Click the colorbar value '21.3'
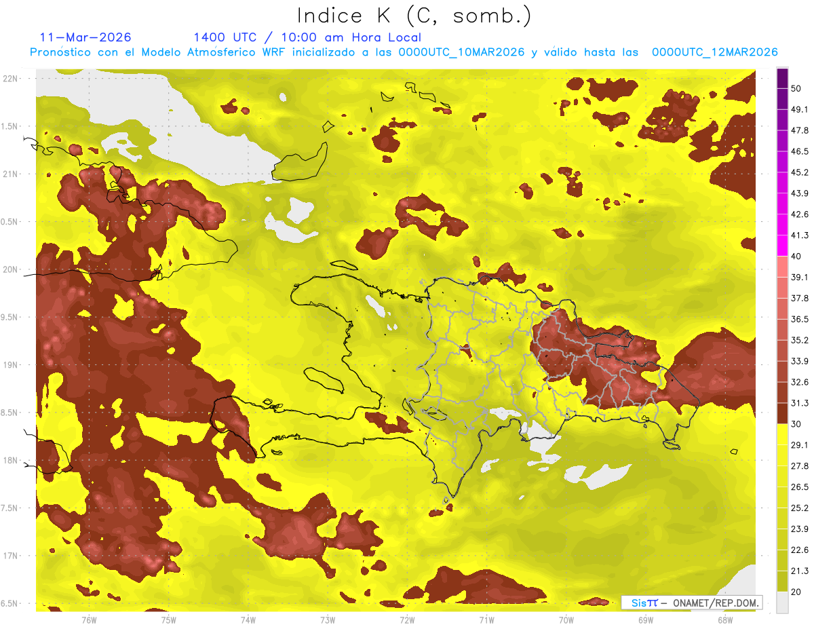Screen dimensions: 814x629 [x=800, y=571]
